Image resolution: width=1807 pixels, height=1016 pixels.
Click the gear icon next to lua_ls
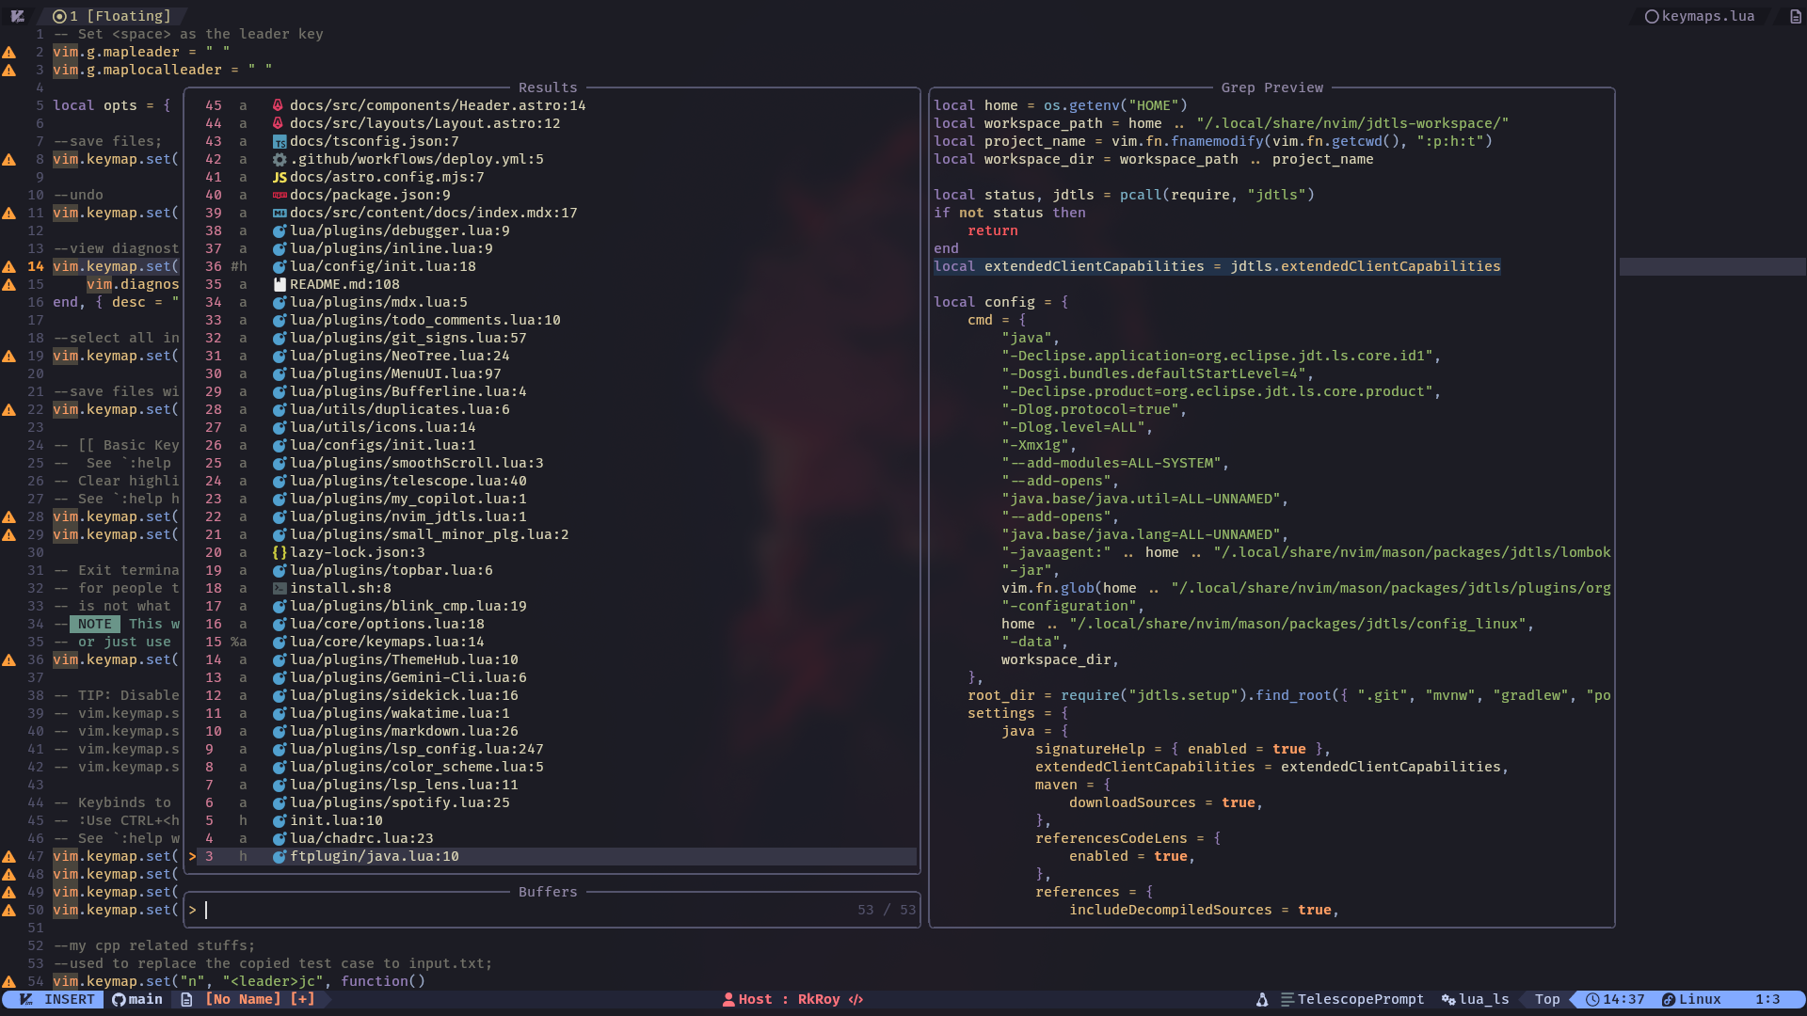click(1447, 1000)
